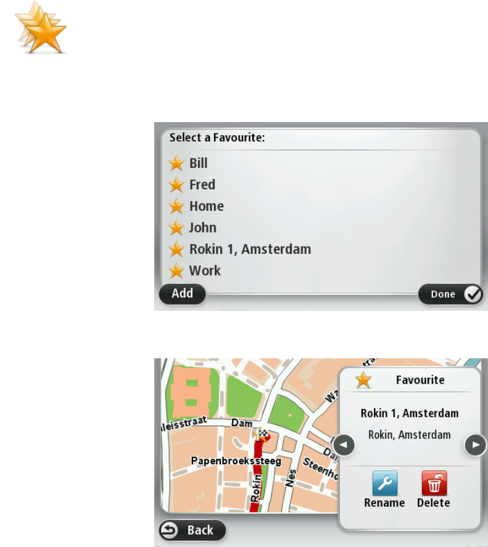
Task: Click the Dam street label on map
Action: (242, 423)
